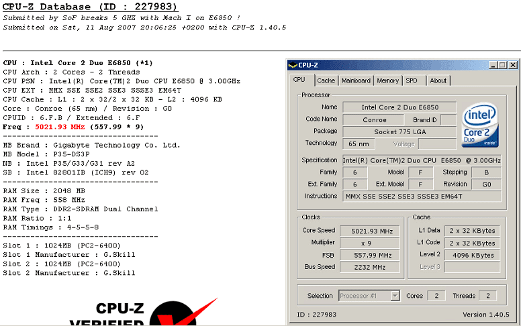Click the Multiplier value x 9
Screen dimensions: 521x326
click(x=370, y=243)
